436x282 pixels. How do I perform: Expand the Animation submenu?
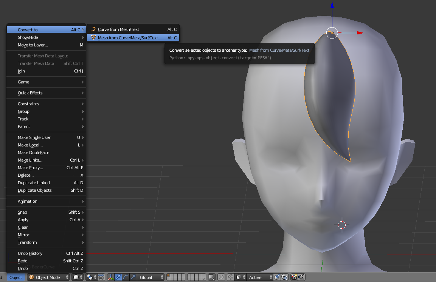point(46,201)
